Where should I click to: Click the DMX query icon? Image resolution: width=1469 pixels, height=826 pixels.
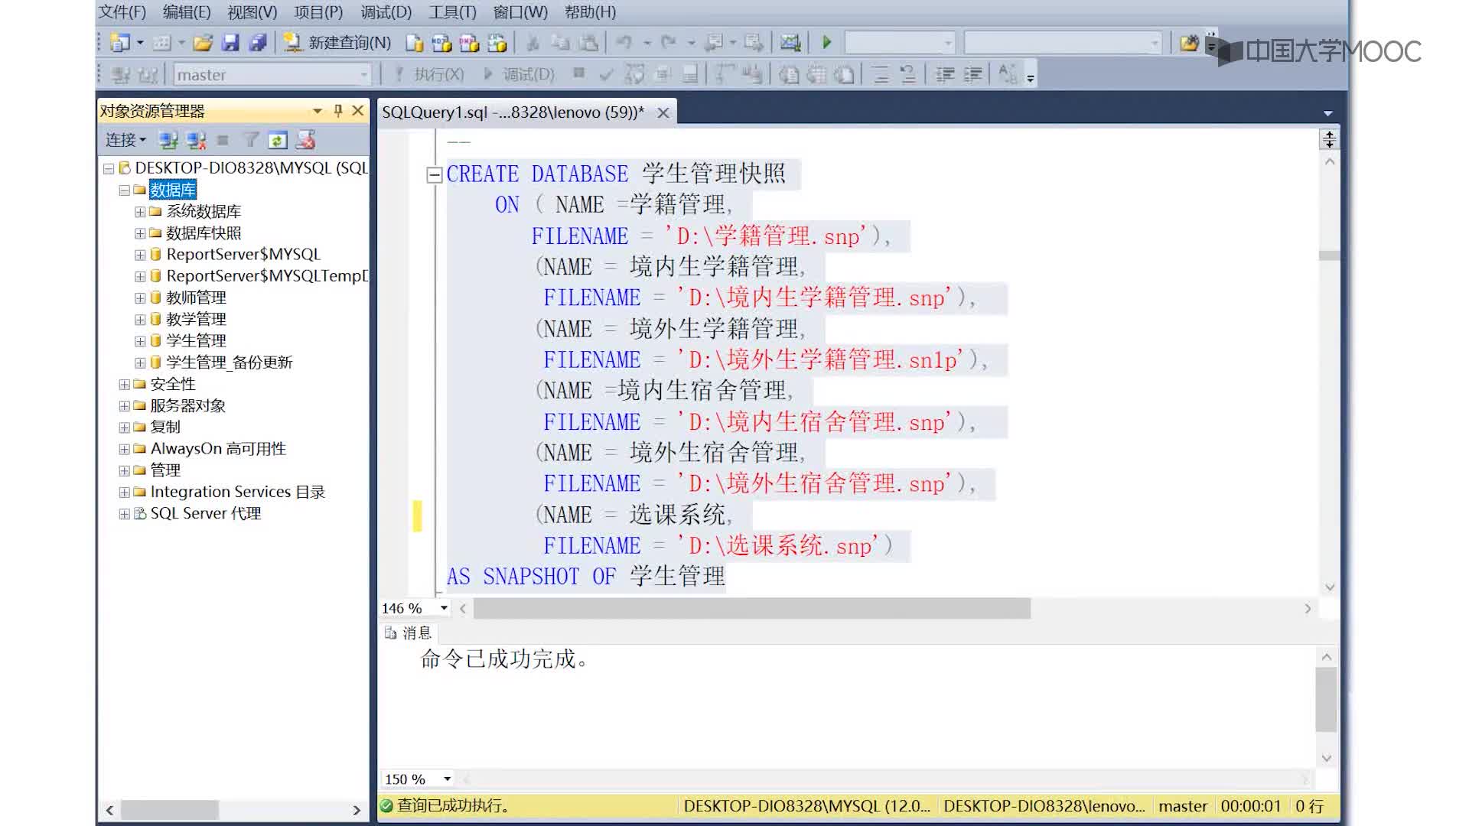click(469, 43)
